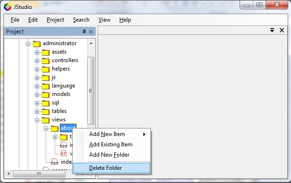
Task: Click the helpers tree label
Action: coord(61,69)
